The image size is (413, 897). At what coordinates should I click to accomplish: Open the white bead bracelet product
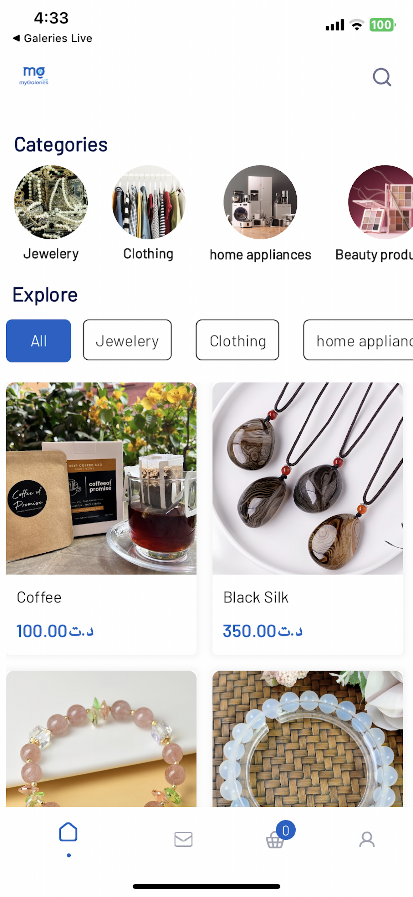(x=308, y=738)
